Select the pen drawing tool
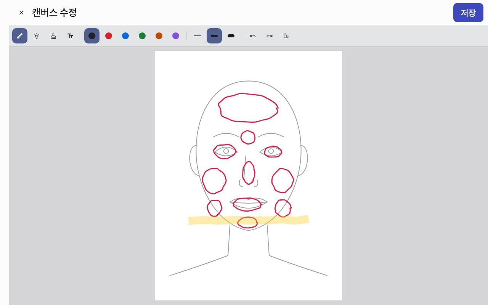 pyautogui.click(x=20, y=36)
